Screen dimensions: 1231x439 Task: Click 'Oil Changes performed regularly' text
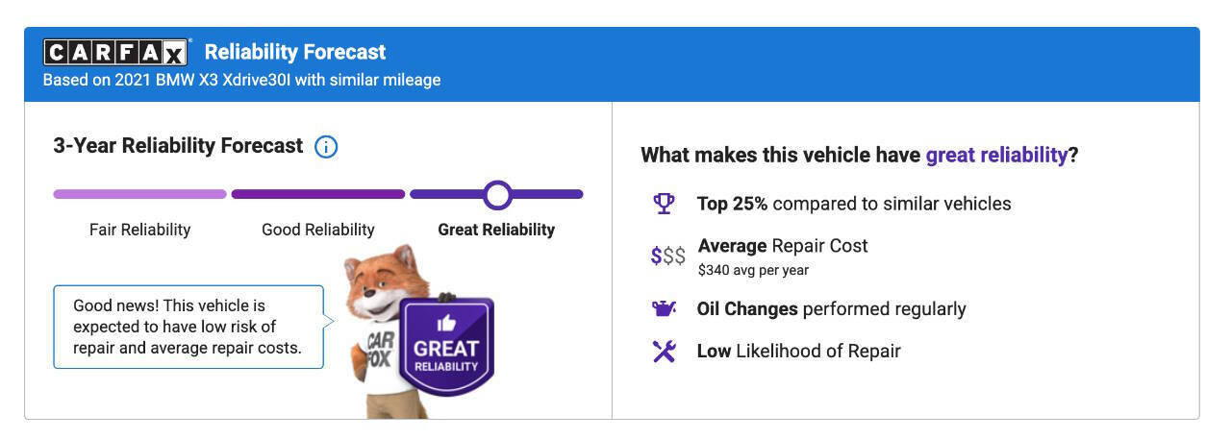(831, 308)
